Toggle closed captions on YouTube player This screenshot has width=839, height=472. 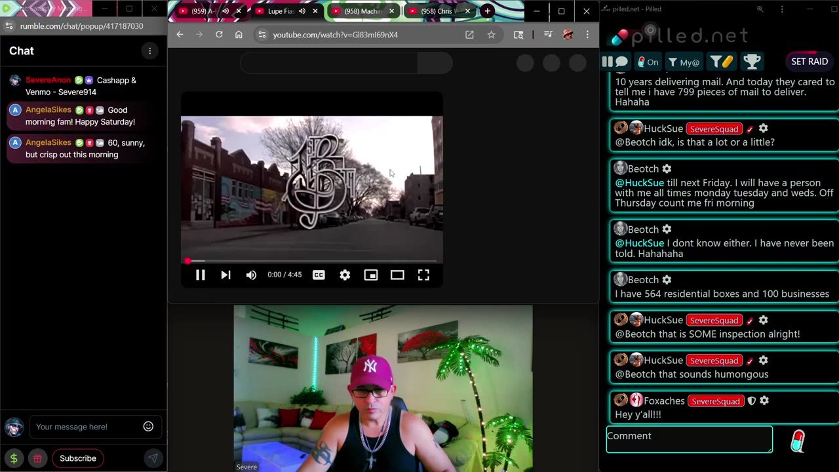coord(319,275)
